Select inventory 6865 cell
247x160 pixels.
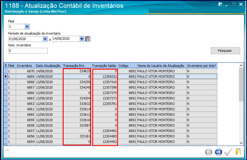tap(25, 98)
